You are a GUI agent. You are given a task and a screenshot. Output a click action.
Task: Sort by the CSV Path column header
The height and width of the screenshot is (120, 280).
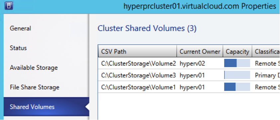pyautogui.click(x=137, y=52)
